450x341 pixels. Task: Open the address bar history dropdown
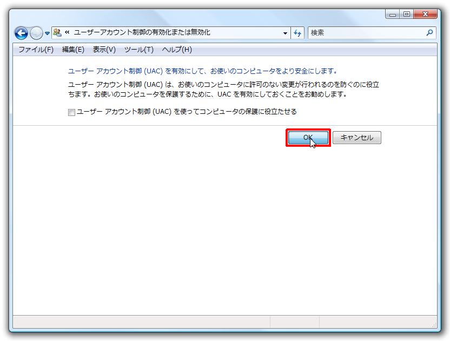(x=286, y=33)
